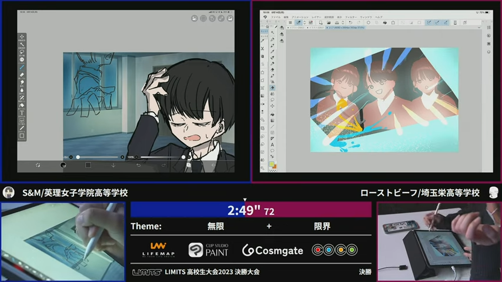Select the Frame Divider tool in ibisPaint

coord(22,120)
